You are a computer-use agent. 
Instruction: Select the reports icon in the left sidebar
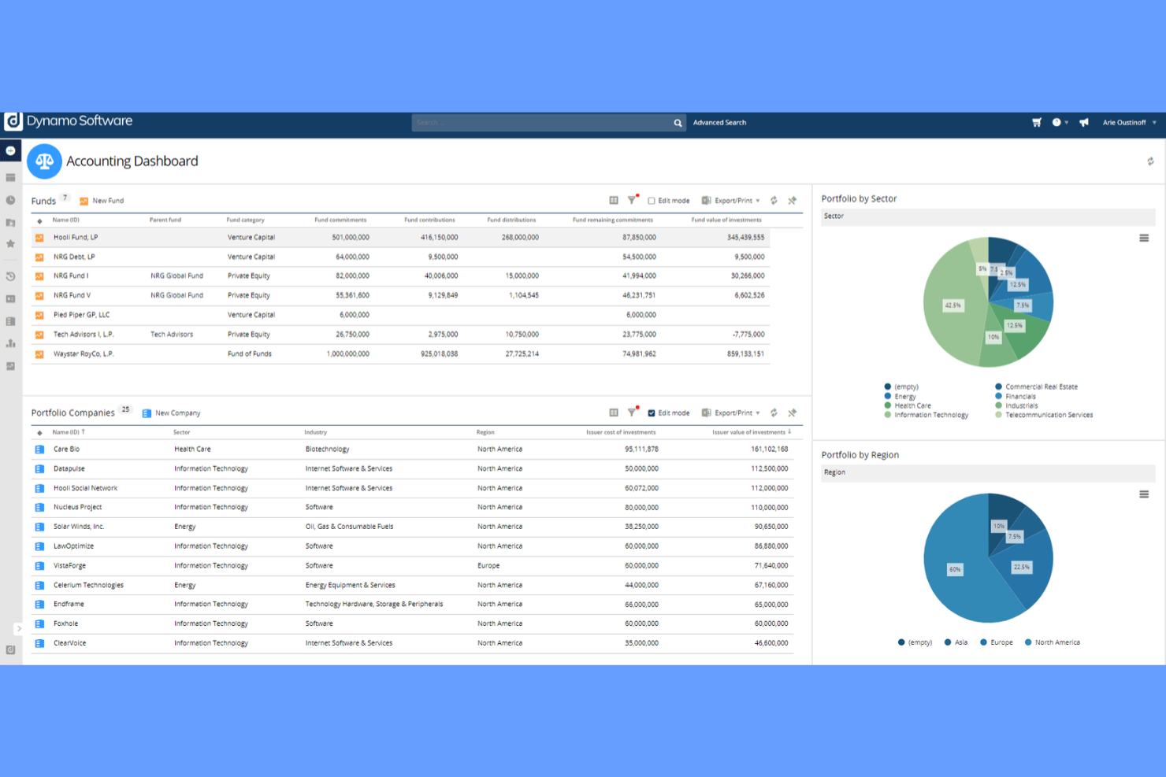(10, 321)
